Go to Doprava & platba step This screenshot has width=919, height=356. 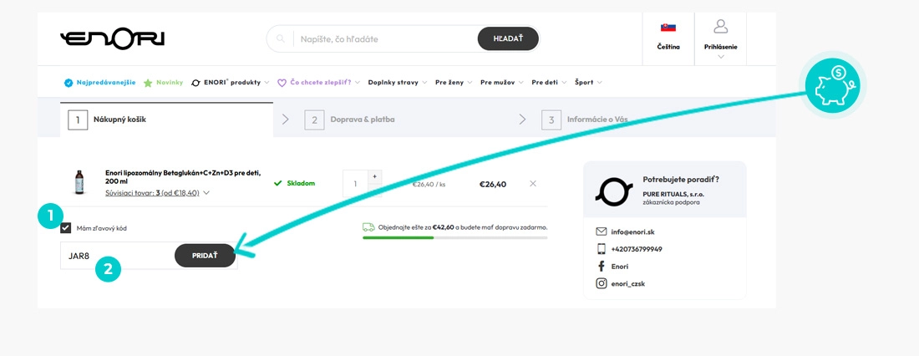point(349,120)
